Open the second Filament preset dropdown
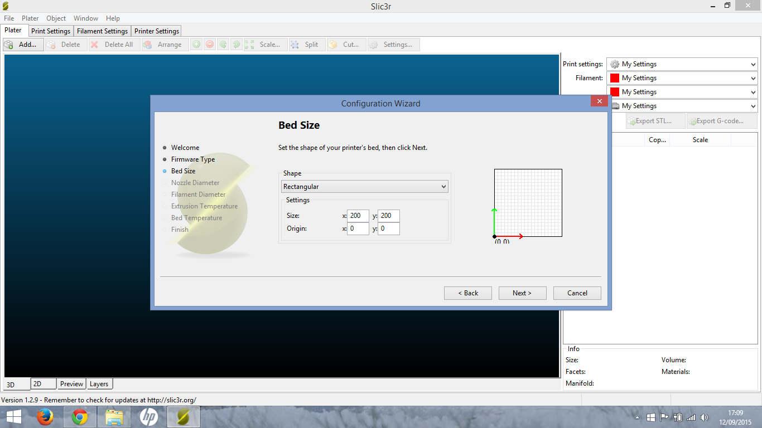This screenshot has height=428, width=762. [x=682, y=92]
